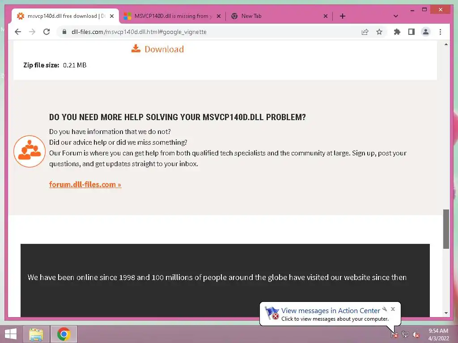Expand the tab search chevron
458x343 pixels.
tap(396, 16)
